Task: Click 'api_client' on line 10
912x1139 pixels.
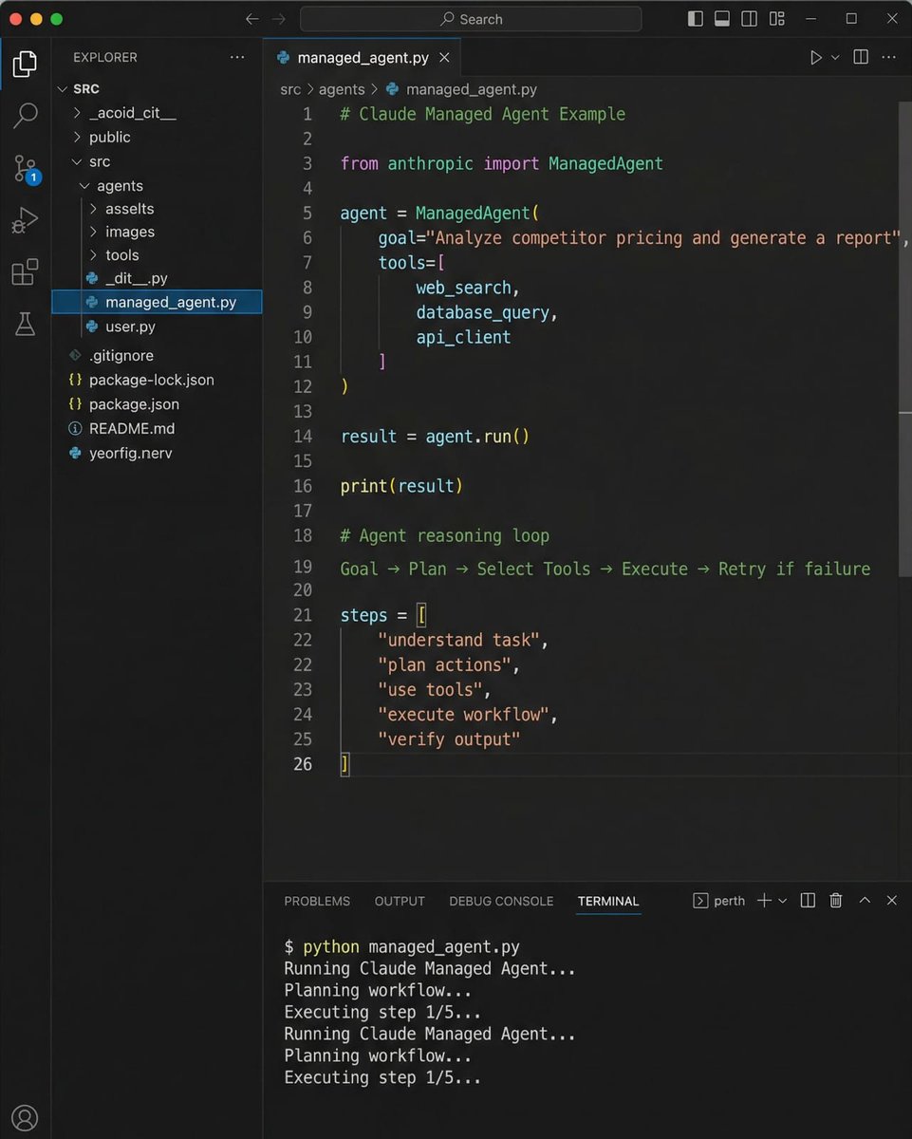Action: (x=463, y=337)
